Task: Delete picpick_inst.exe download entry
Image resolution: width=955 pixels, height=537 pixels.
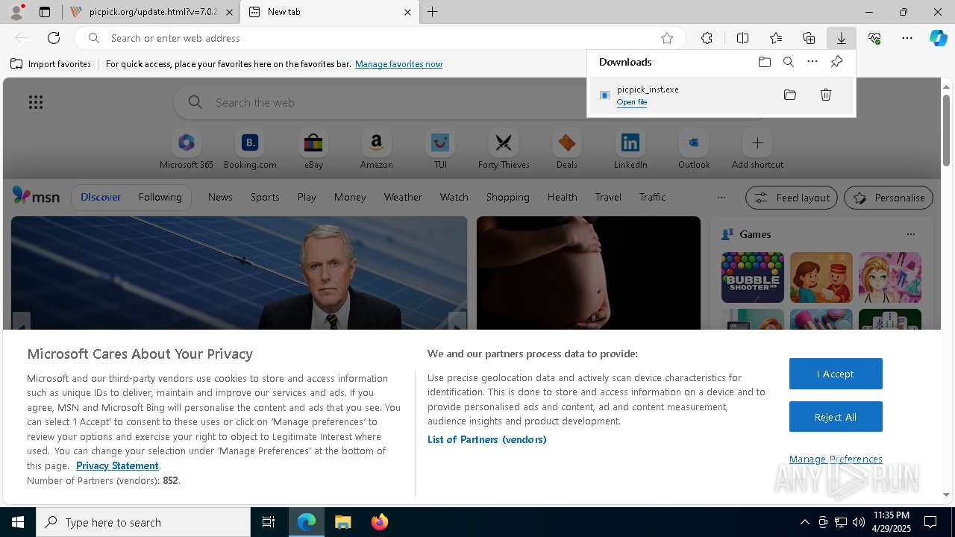Action: point(826,95)
